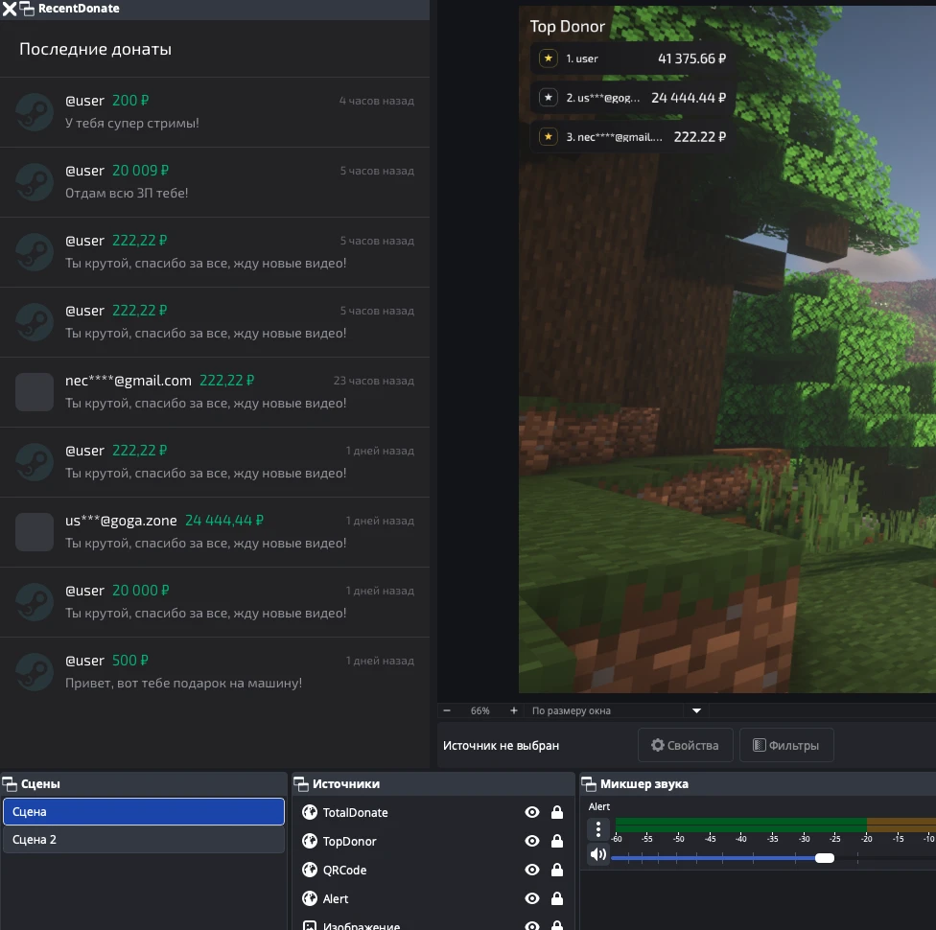Zoom out preview with minus button
The image size is (936, 930).
click(x=447, y=710)
